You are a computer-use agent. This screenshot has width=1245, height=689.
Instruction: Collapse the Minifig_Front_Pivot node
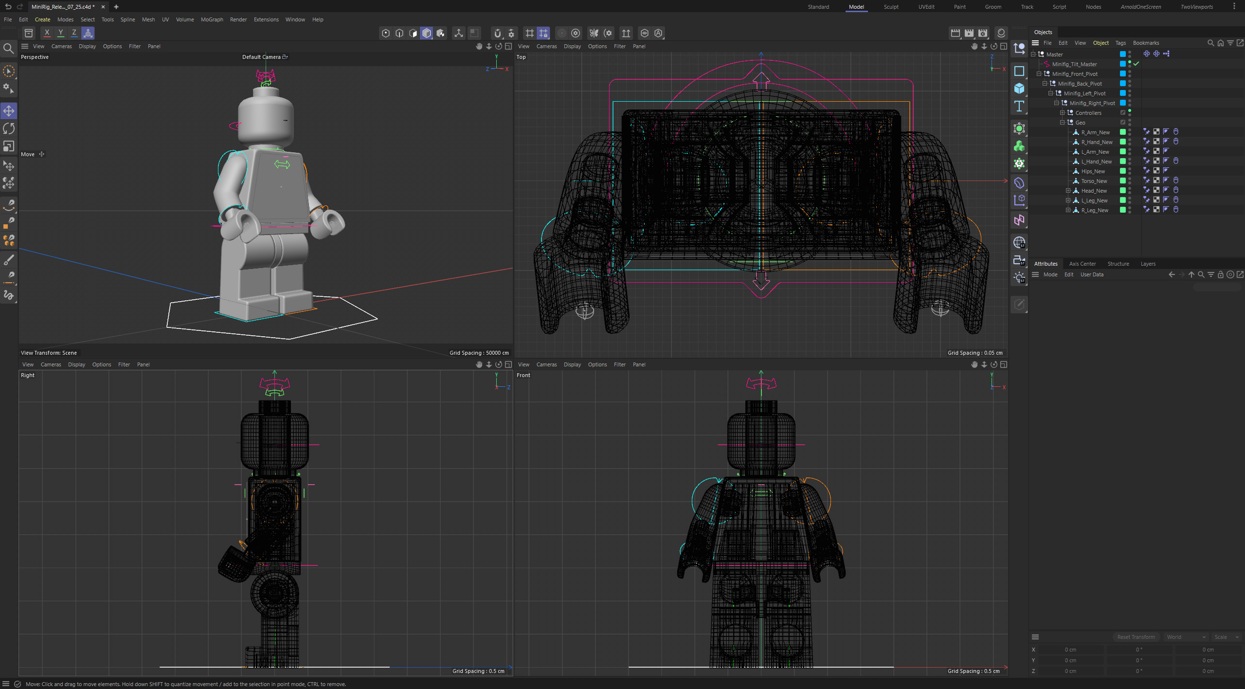pos(1039,73)
